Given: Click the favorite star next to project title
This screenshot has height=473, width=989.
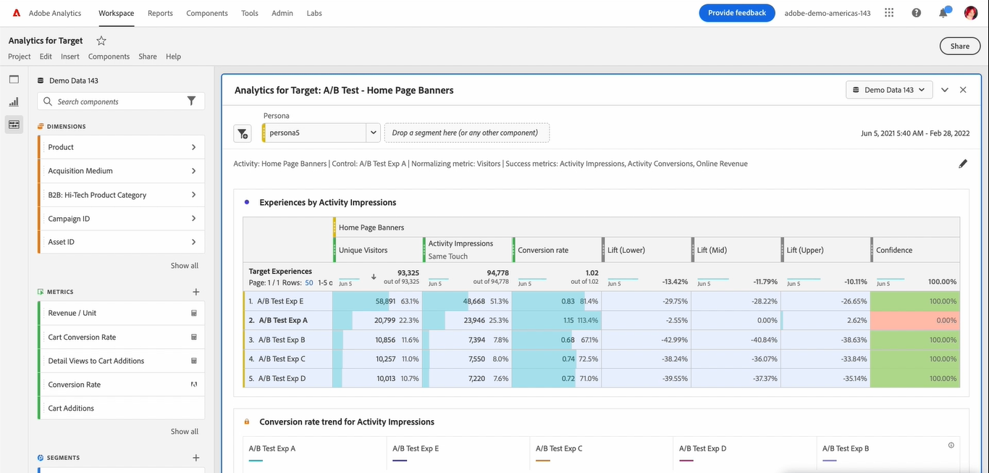Looking at the screenshot, I should [101, 41].
